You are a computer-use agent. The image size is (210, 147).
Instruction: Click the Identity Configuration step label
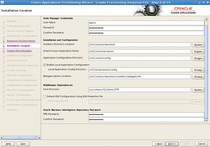point(19,95)
